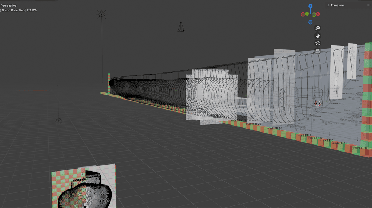Screen dimensions: 372x208
Task: Select the mark.FR.7 label
Action: (x=304, y=136)
